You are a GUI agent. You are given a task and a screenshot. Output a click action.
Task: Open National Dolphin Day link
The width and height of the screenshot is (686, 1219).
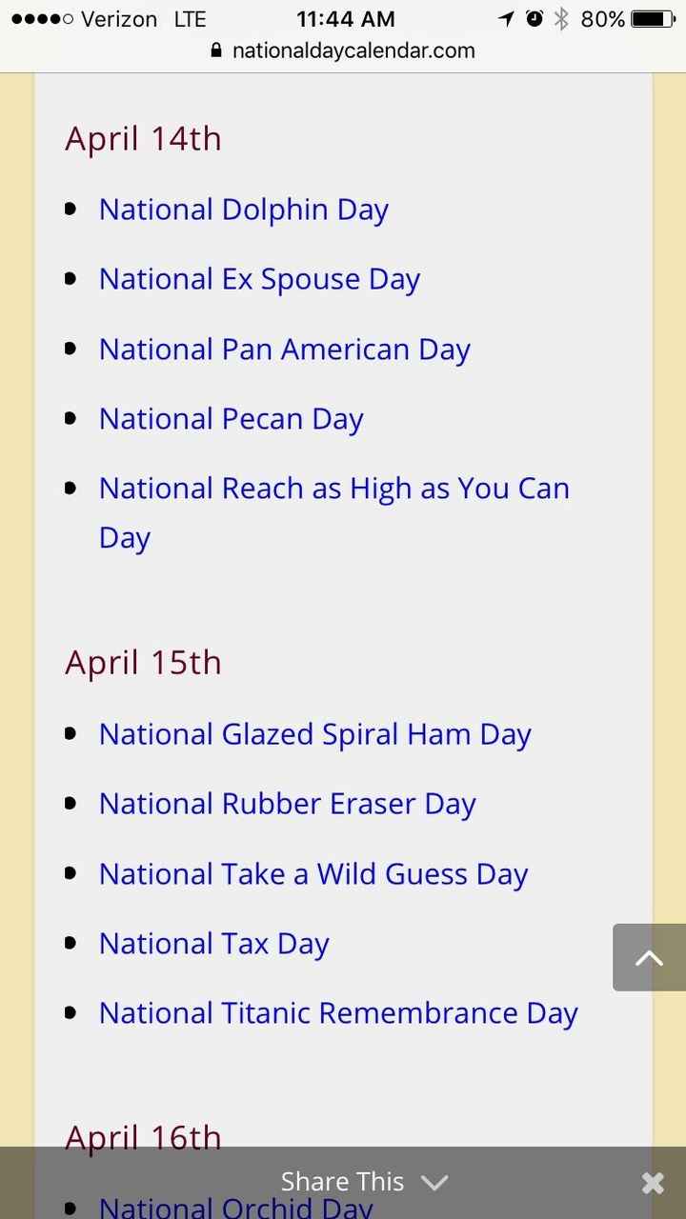(x=243, y=210)
